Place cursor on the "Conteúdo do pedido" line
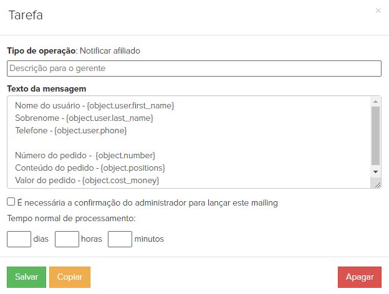The height and width of the screenshot is (294, 389). 89,168
